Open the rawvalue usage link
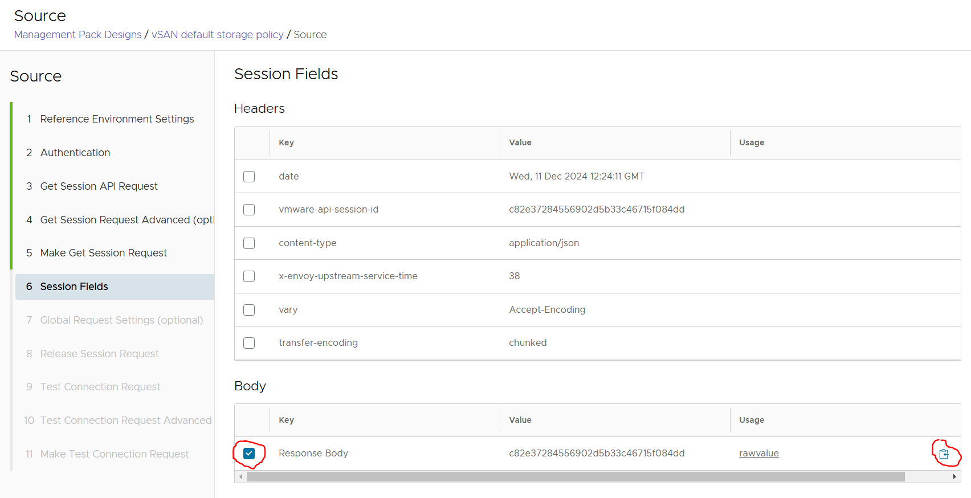 758,454
